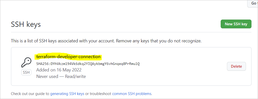258x99 pixels.
Task: Click the horizontal divider below SSH keys heading
Action: point(131,32)
